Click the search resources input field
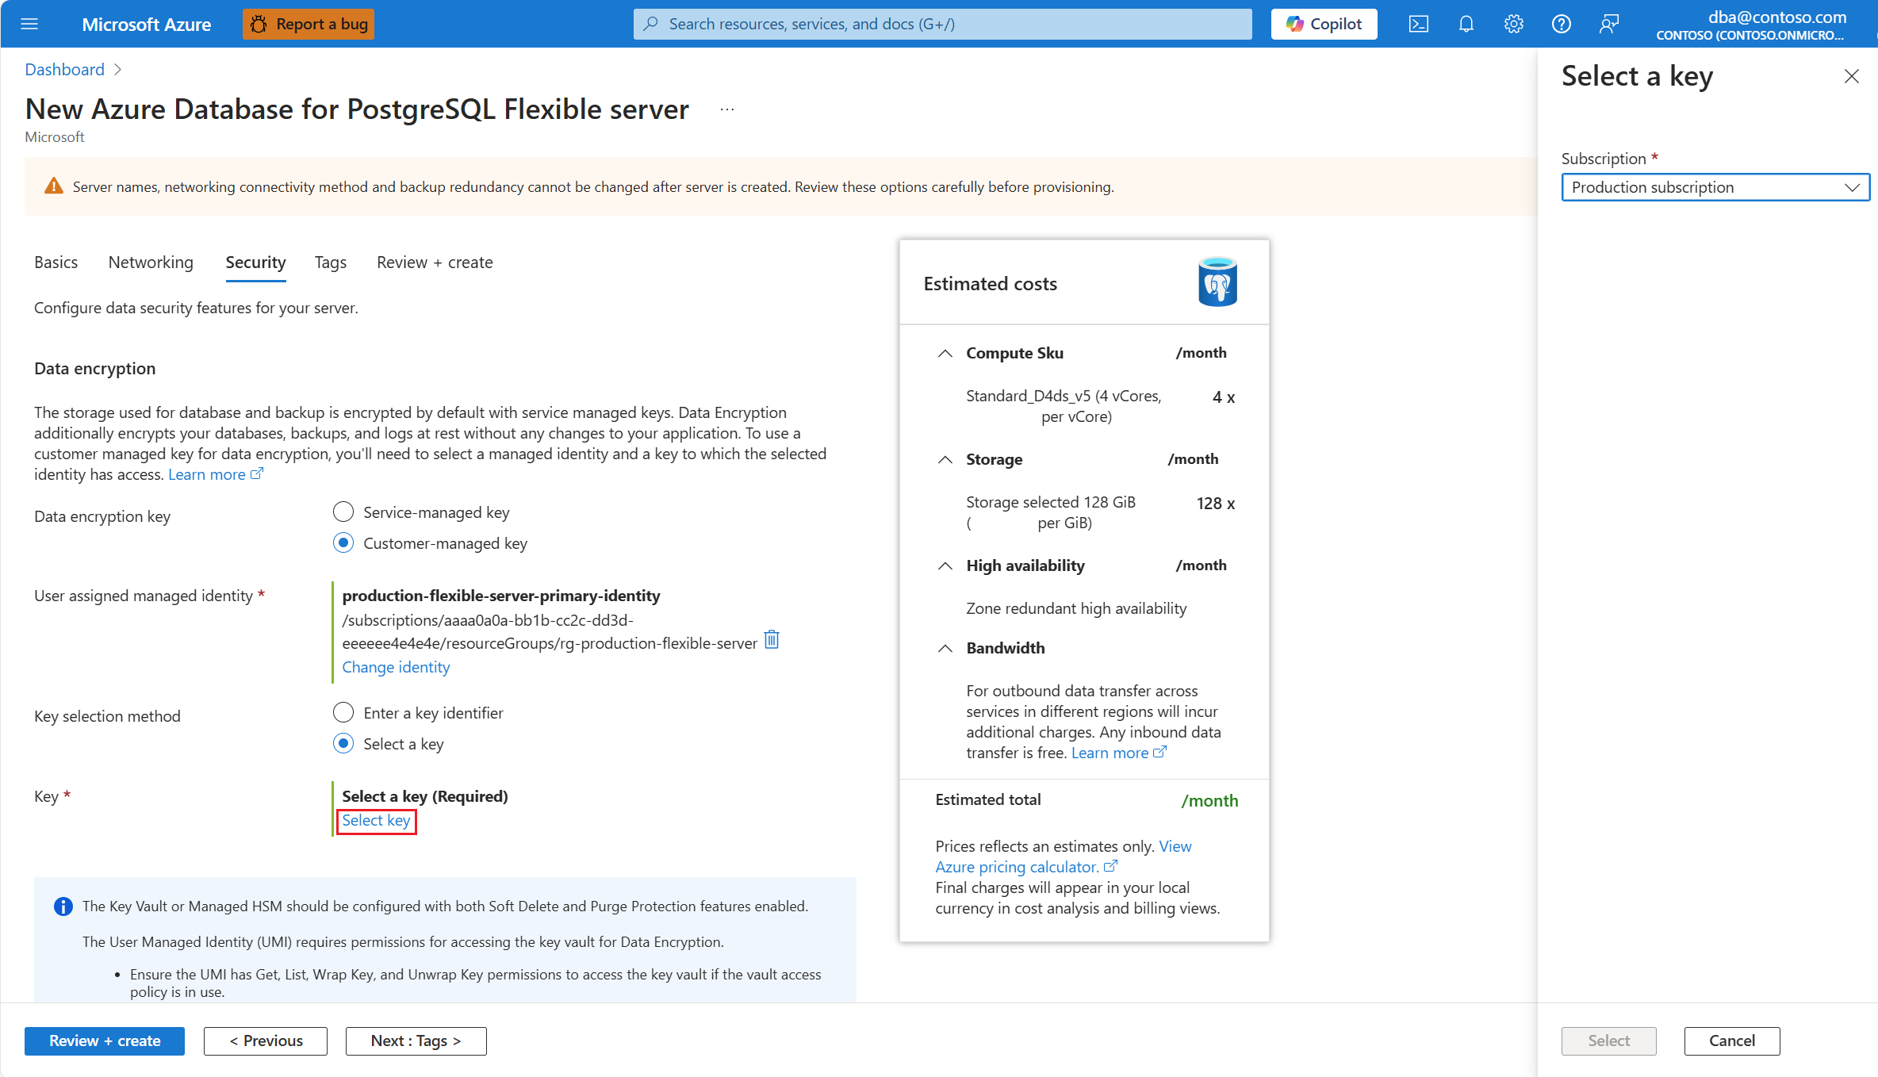Screen dimensions: 1878x1077 pyautogui.click(x=942, y=24)
